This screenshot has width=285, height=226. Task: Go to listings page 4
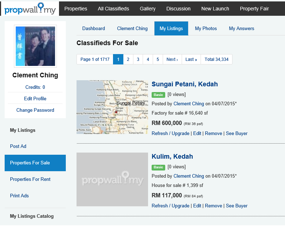point(148,59)
